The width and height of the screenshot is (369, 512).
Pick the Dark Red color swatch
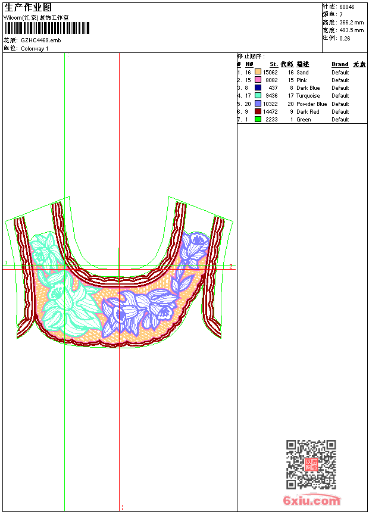click(x=258, y=111)
